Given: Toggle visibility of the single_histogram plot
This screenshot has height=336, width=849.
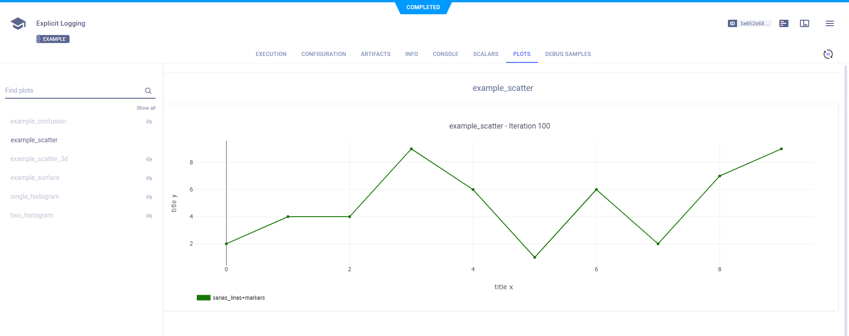Looking at the screenshot, I should coord(149,197).
